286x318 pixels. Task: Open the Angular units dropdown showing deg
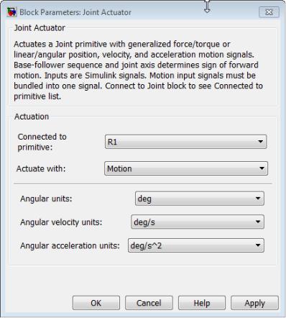[200, 199]
